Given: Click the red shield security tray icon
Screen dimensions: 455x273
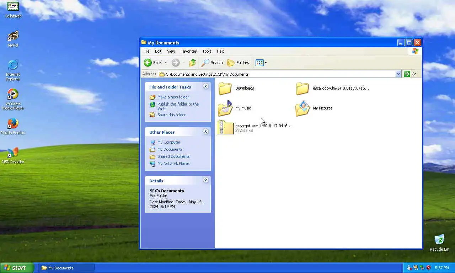Looking at the screenshot, I should pyautogui.click(x=429, y=268).
